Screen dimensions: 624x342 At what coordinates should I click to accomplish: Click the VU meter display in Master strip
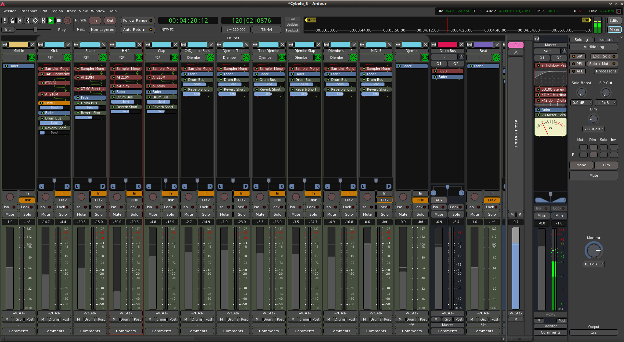550,127
